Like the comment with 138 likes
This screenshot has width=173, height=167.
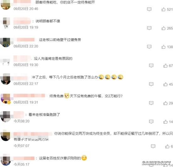163,47
